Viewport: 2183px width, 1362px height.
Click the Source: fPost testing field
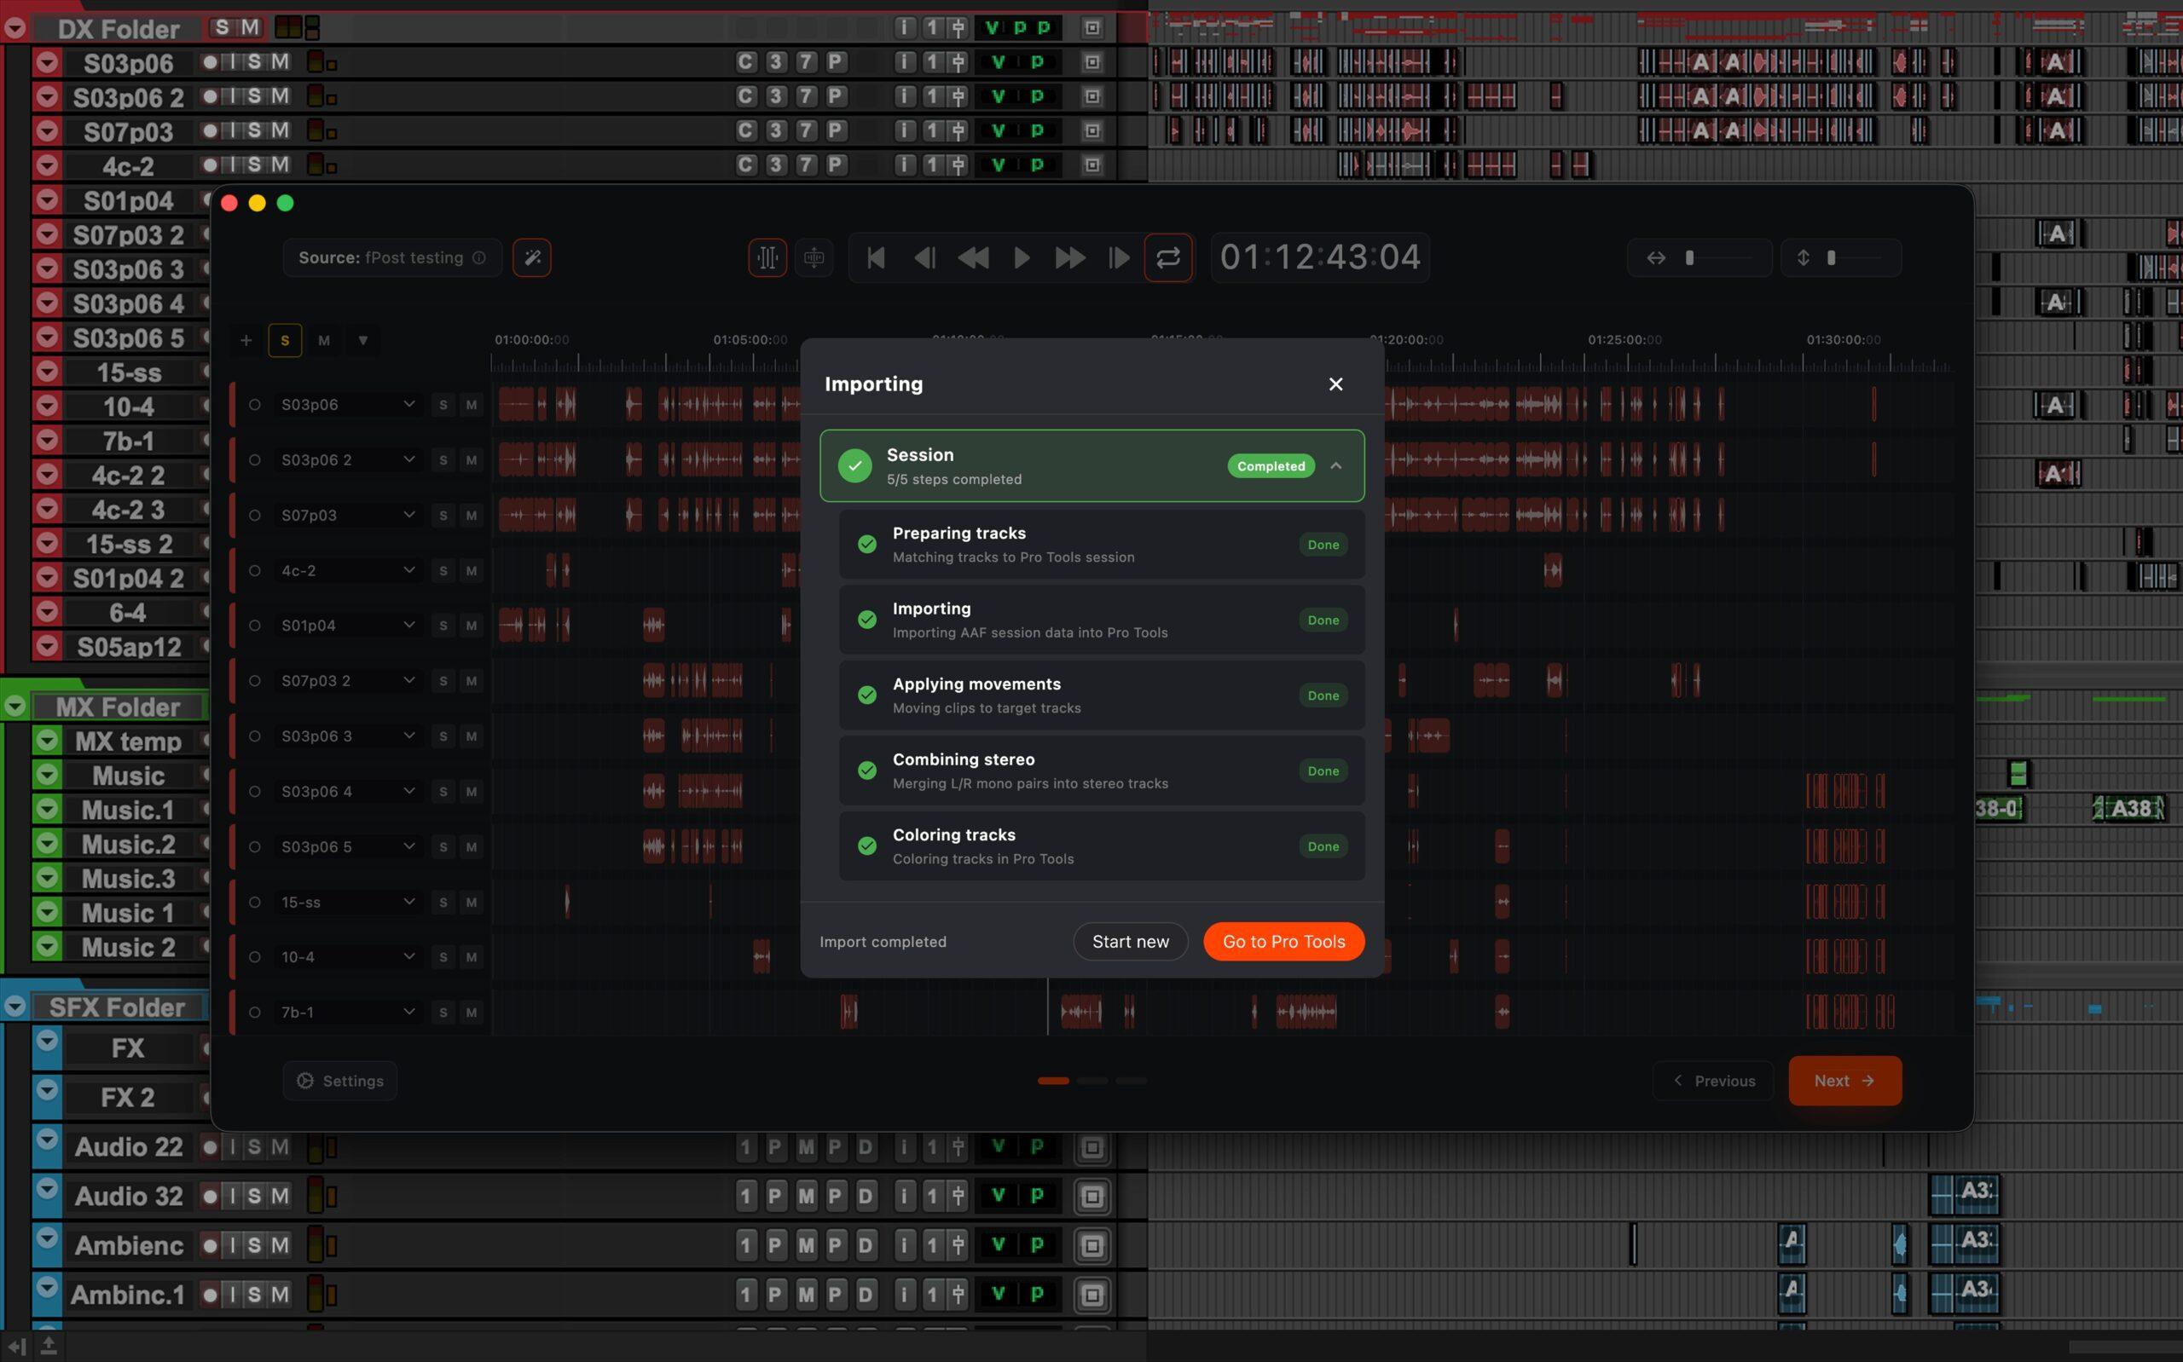393,257
